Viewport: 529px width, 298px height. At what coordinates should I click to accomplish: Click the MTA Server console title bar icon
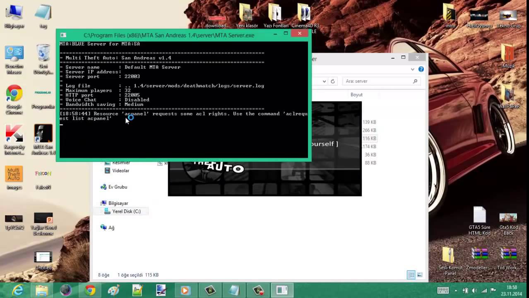tap(63, 35)
